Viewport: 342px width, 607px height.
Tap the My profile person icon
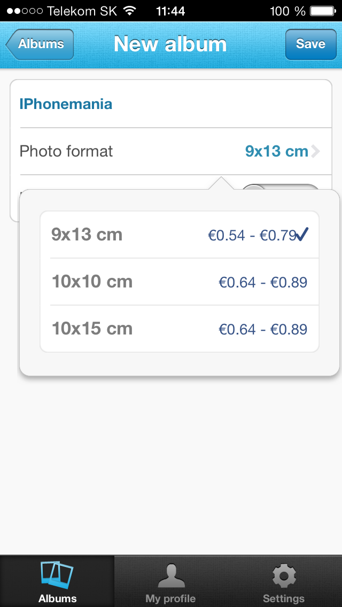coord(171,575)
